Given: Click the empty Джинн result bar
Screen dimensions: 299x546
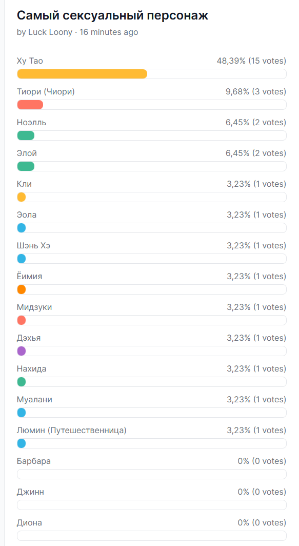Looking at the screenshot, I should tap(152, 505).
